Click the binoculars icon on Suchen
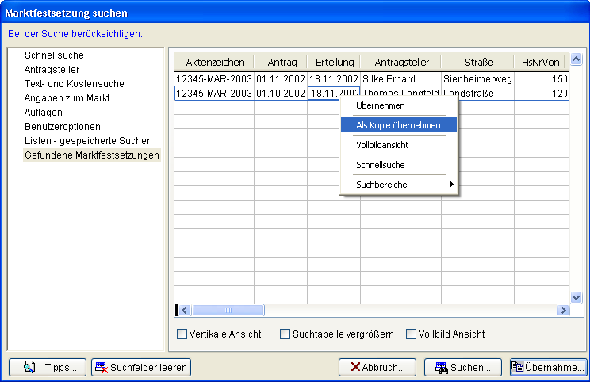 pos(440,368)
